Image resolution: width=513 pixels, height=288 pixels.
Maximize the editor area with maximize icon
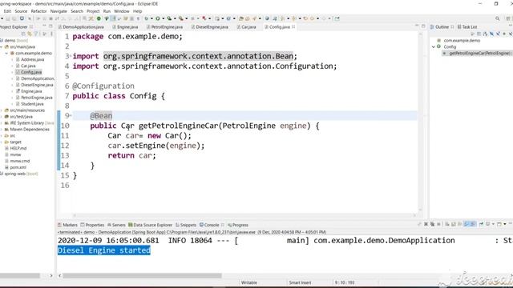tap(423, 26)
